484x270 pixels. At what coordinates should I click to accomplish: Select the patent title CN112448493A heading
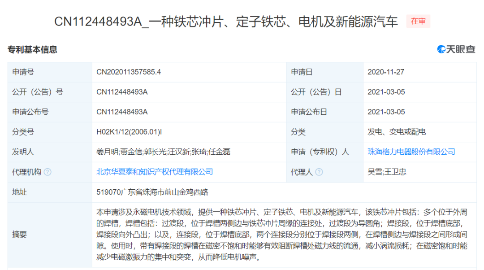tap(226, 22)
